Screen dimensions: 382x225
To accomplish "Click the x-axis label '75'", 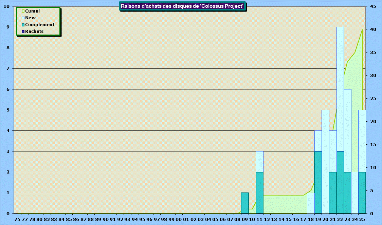I will tap(18, 220).
